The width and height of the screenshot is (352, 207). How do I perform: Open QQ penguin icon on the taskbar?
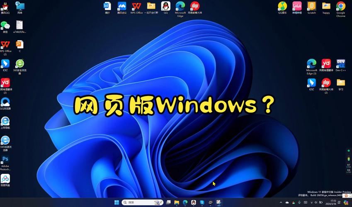point(194,202)
